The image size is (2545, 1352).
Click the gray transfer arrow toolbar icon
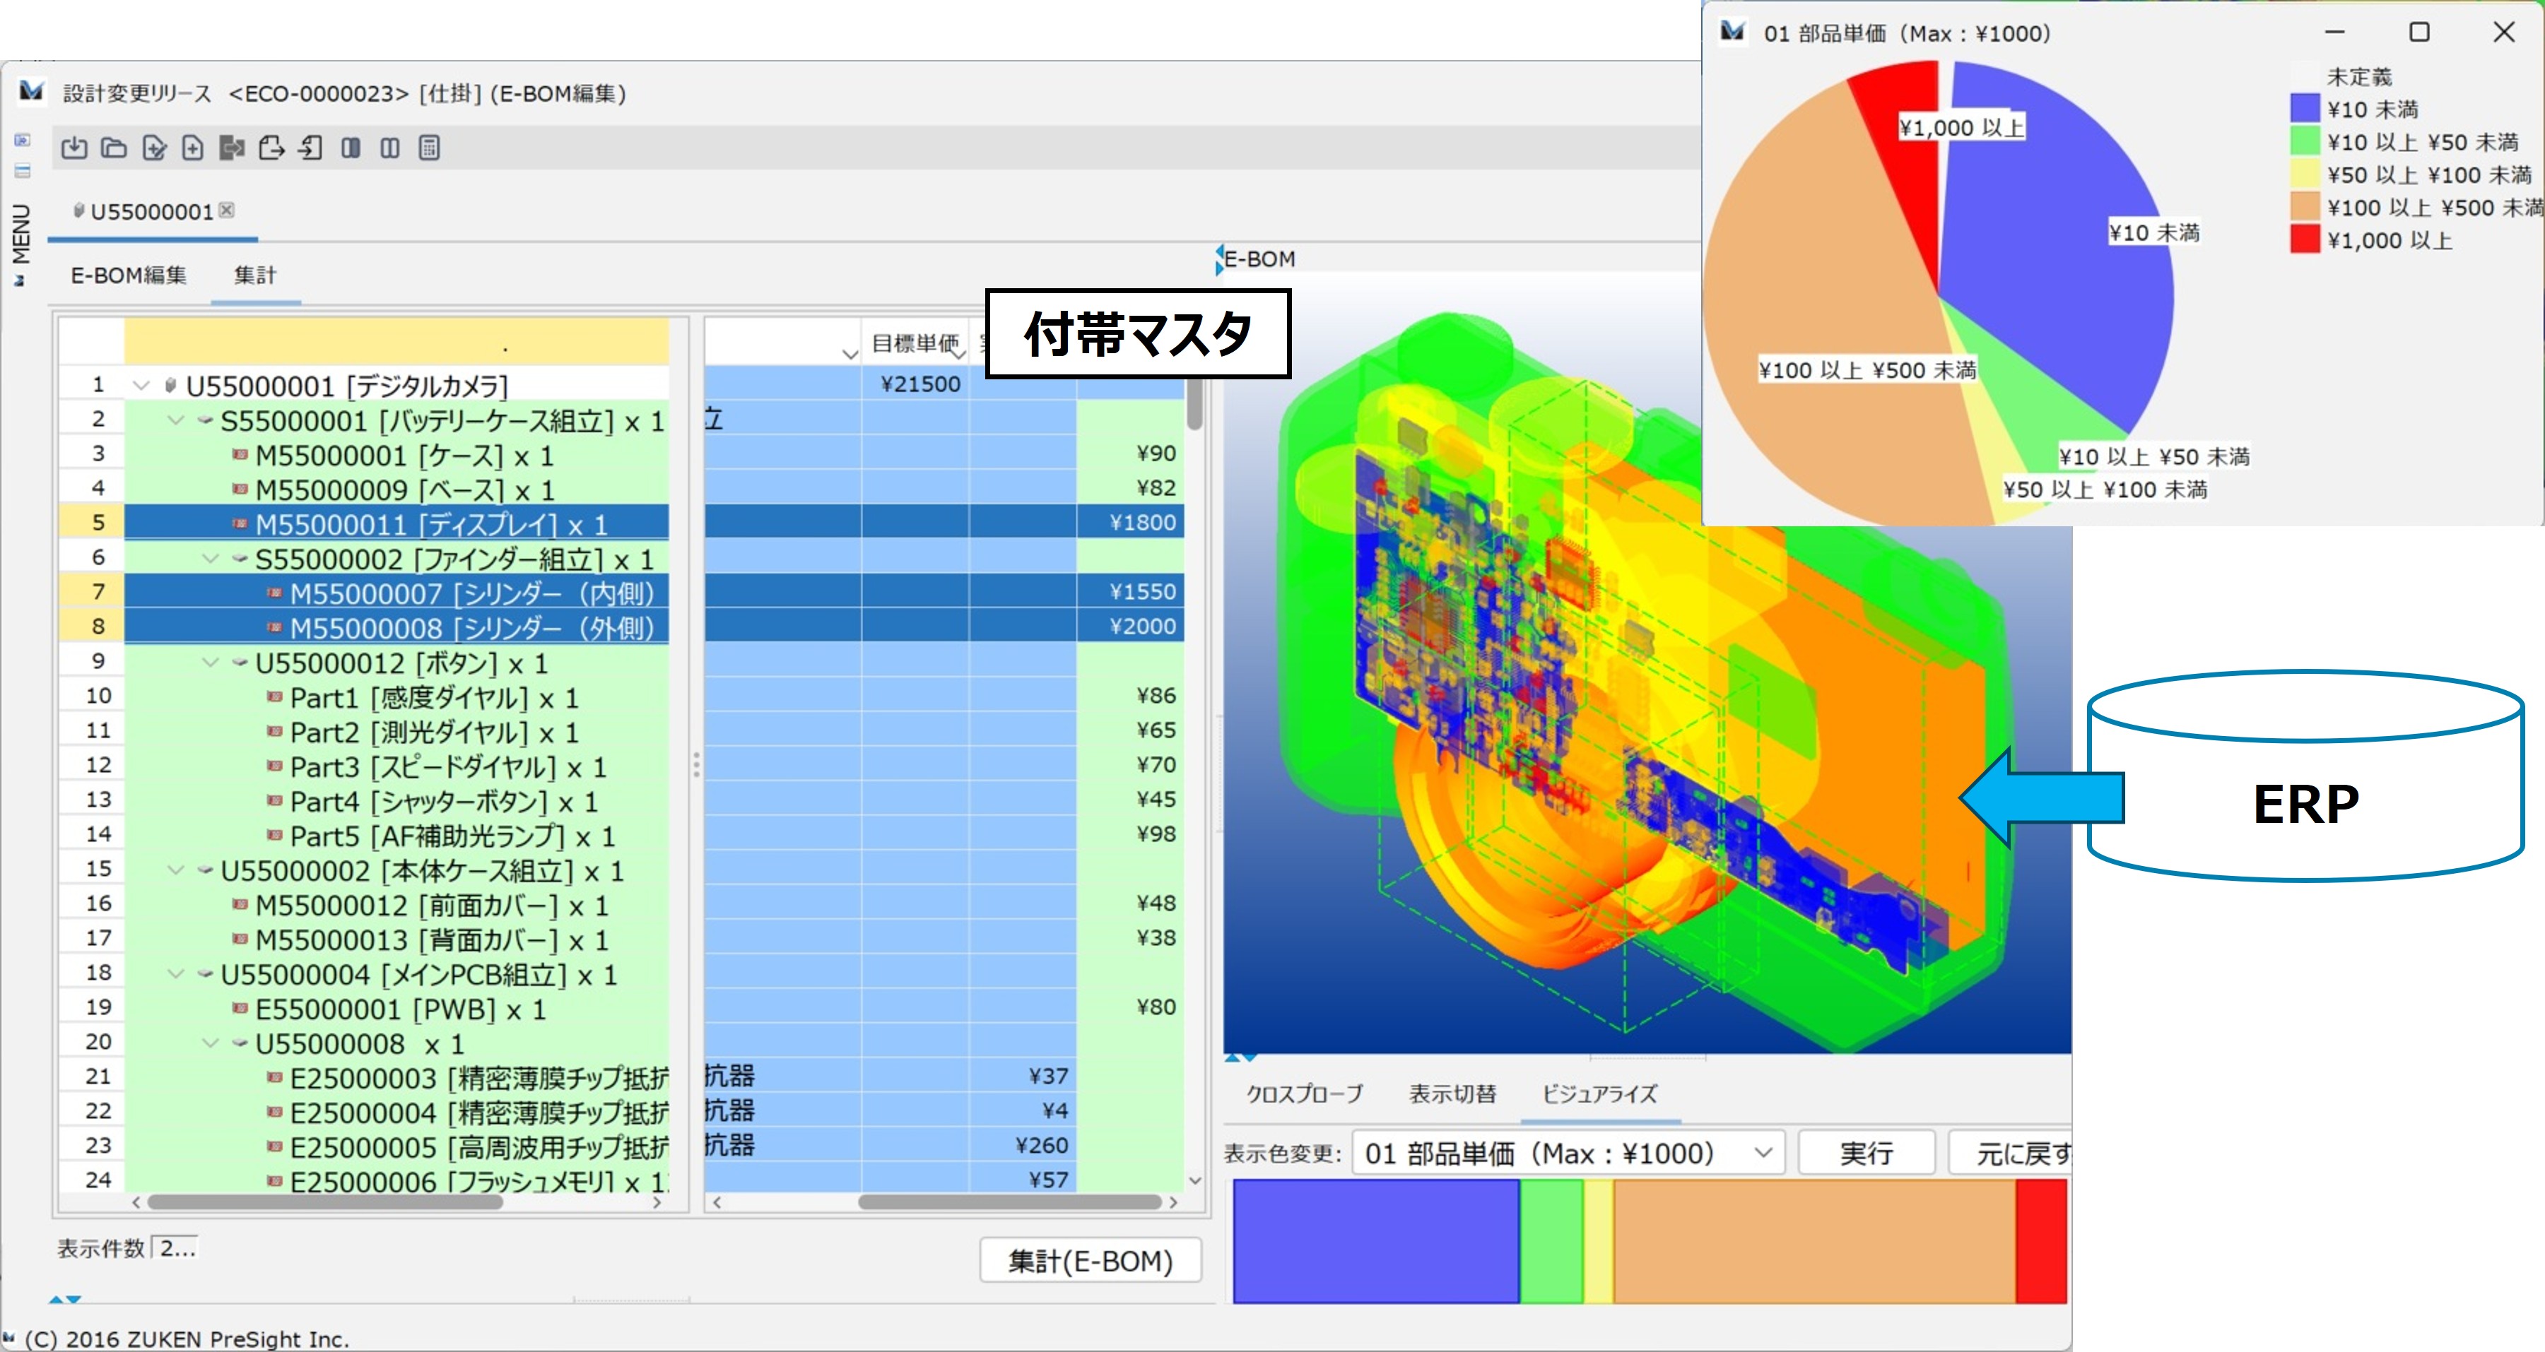tap(233, 148)
